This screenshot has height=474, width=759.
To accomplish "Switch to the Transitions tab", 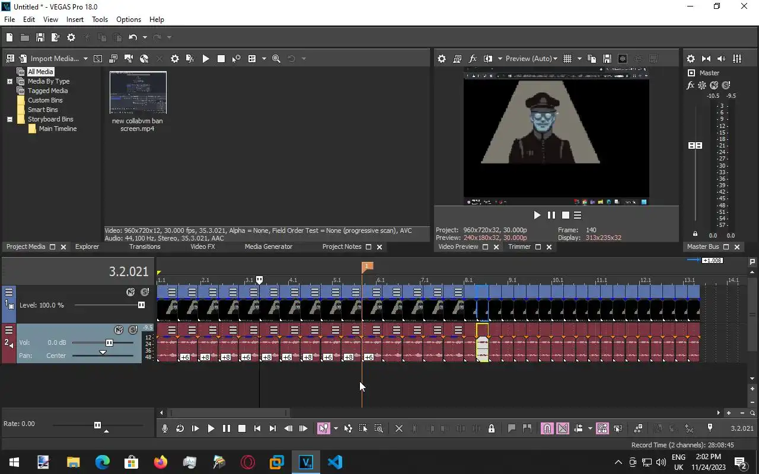I will tap(145, 246).
